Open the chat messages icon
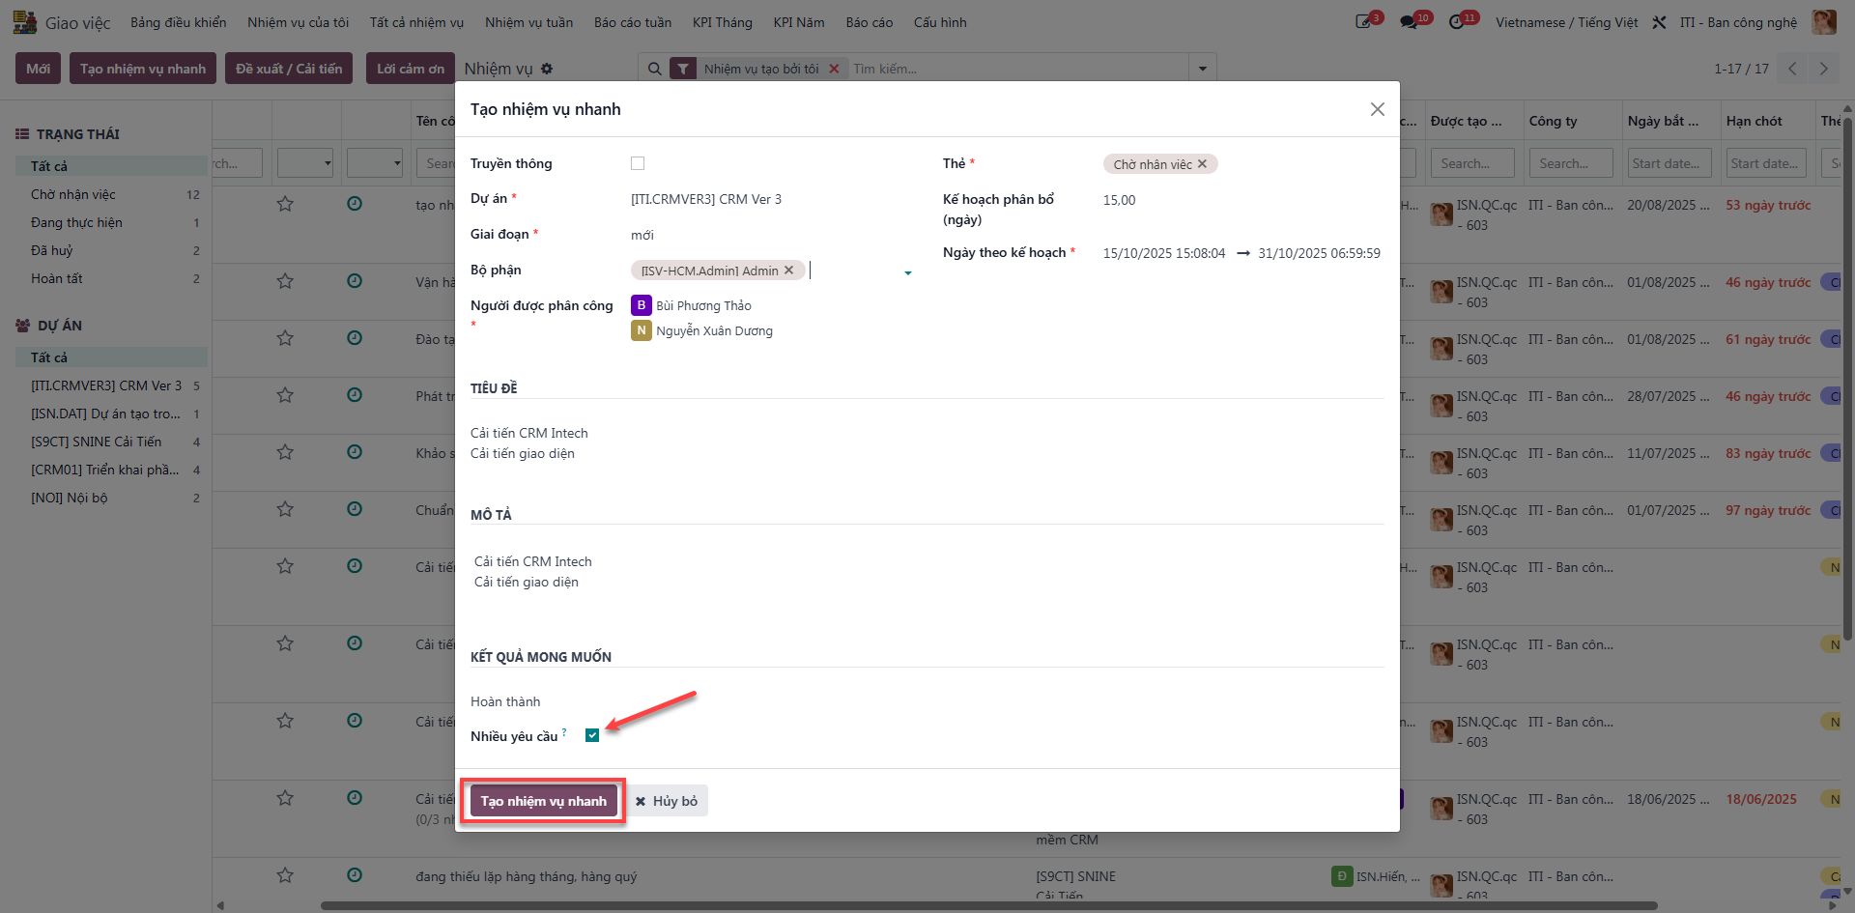 pyautogui.click(x=1410, y=22)
